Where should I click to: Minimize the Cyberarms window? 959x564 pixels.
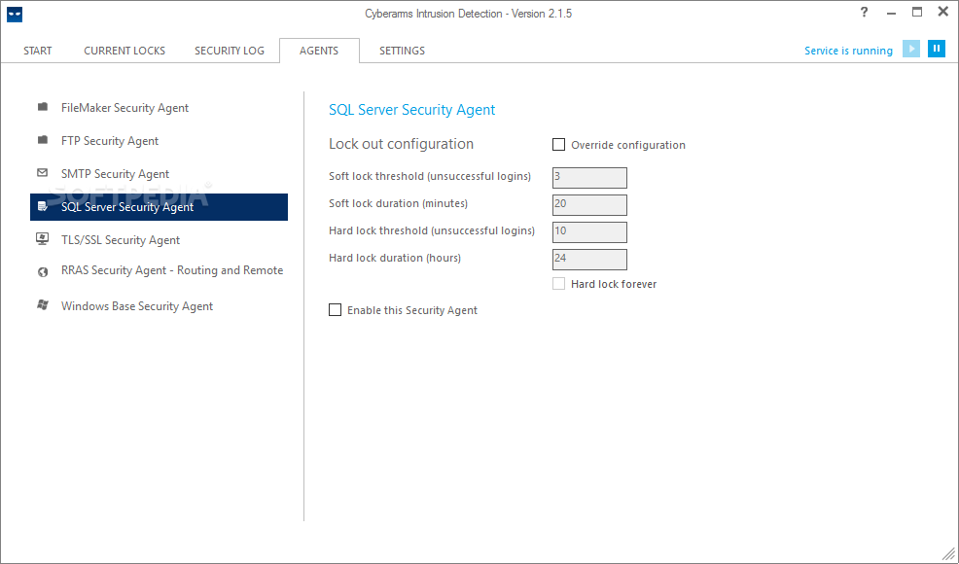891,13
